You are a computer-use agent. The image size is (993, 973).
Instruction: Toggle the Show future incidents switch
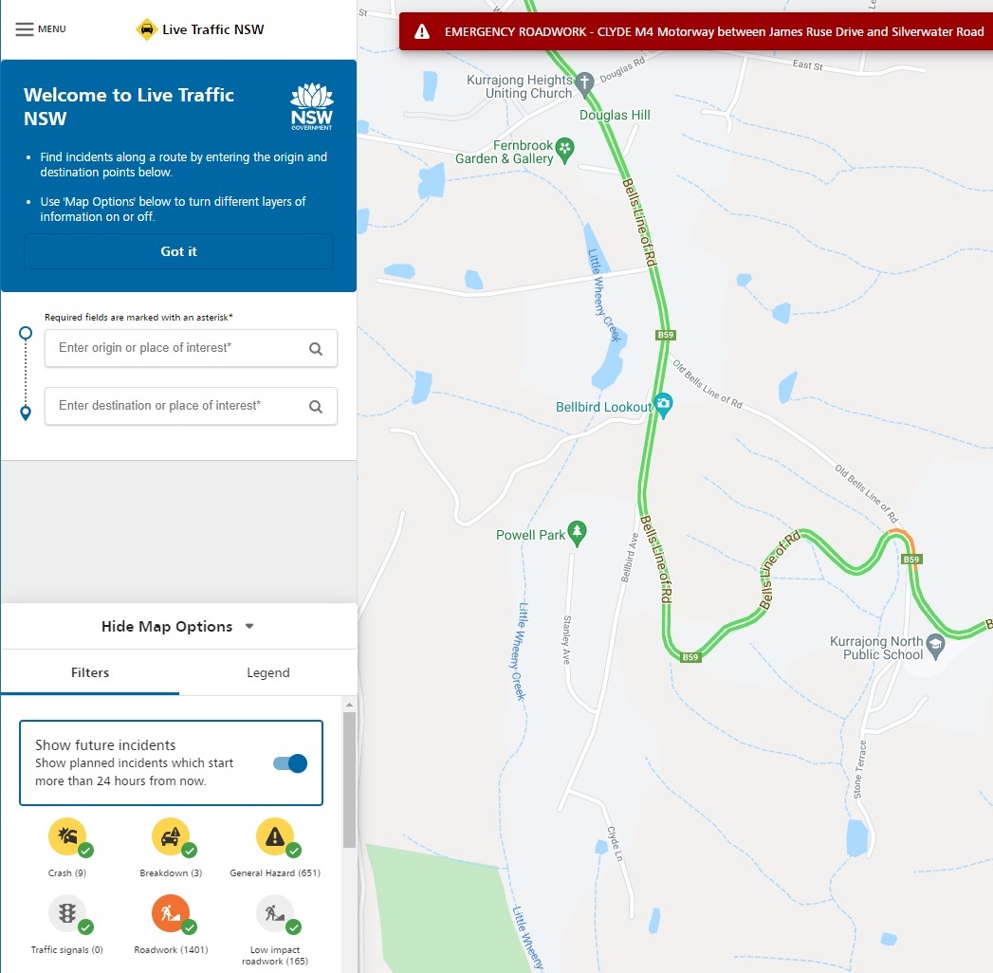click(x=290, y=763)
